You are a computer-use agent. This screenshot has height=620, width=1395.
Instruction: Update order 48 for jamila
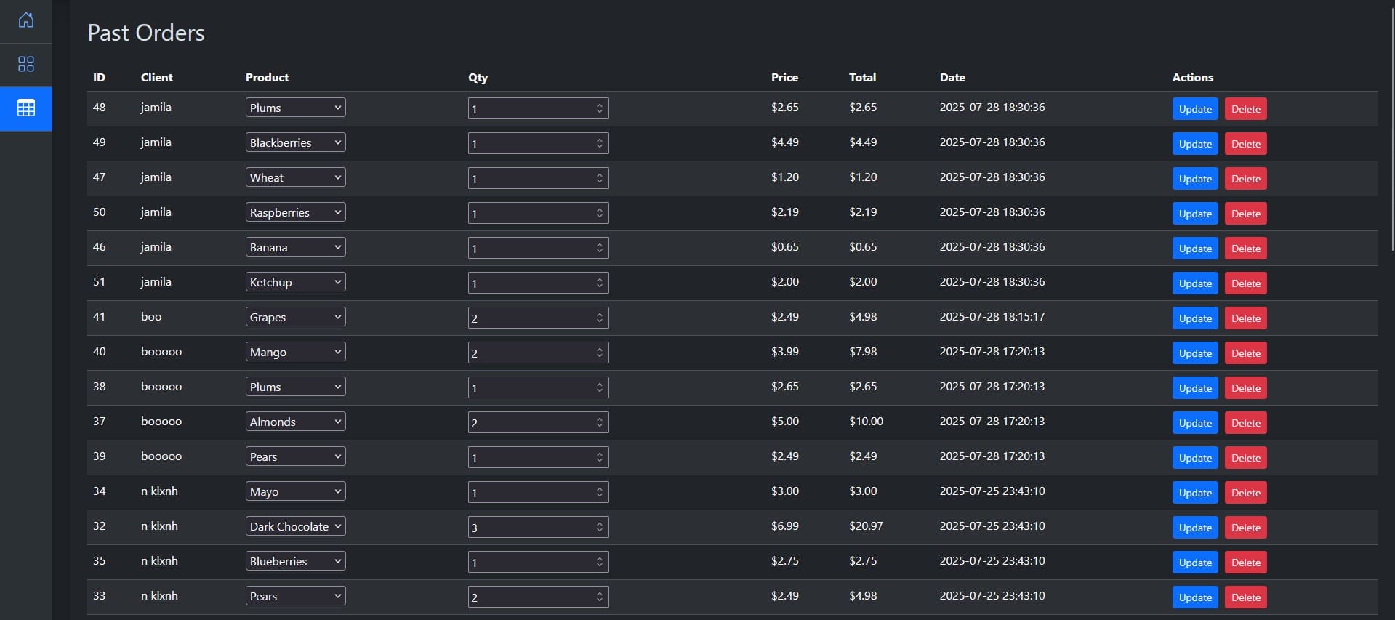coord(1194,109)
